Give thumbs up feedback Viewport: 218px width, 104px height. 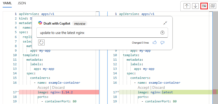pyautogui.click(x=155, y=43)
